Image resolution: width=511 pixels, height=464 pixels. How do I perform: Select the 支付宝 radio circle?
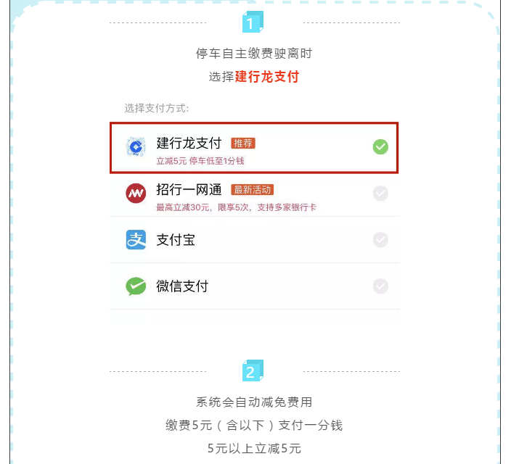[x=380, y=240]
